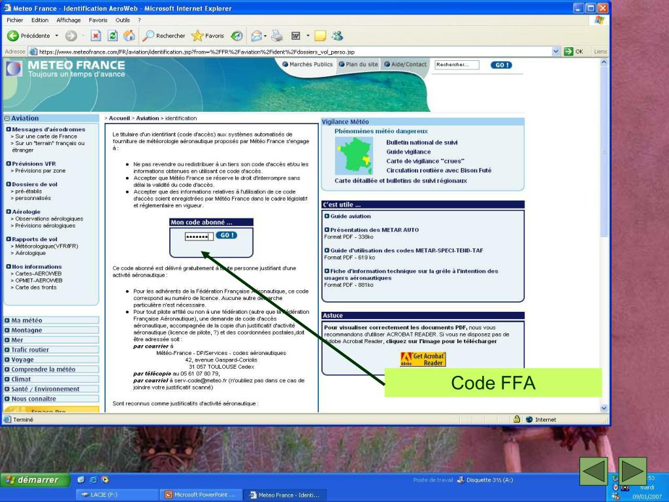Screen dimensions: 669x502
Task: Click the Mail envelope icon
Action: (256, 36)
